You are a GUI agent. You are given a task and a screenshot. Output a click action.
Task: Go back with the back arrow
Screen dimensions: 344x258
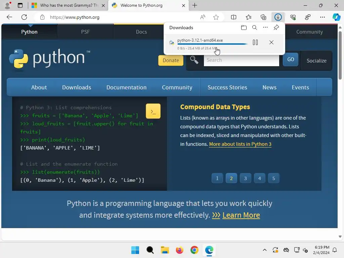9,17
